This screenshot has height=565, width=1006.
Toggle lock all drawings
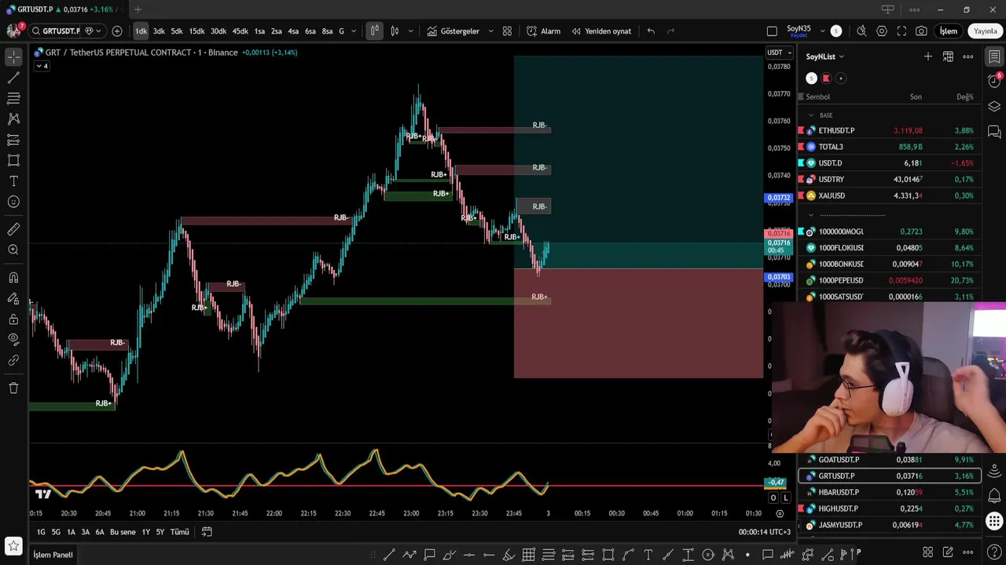pos(13,319)
